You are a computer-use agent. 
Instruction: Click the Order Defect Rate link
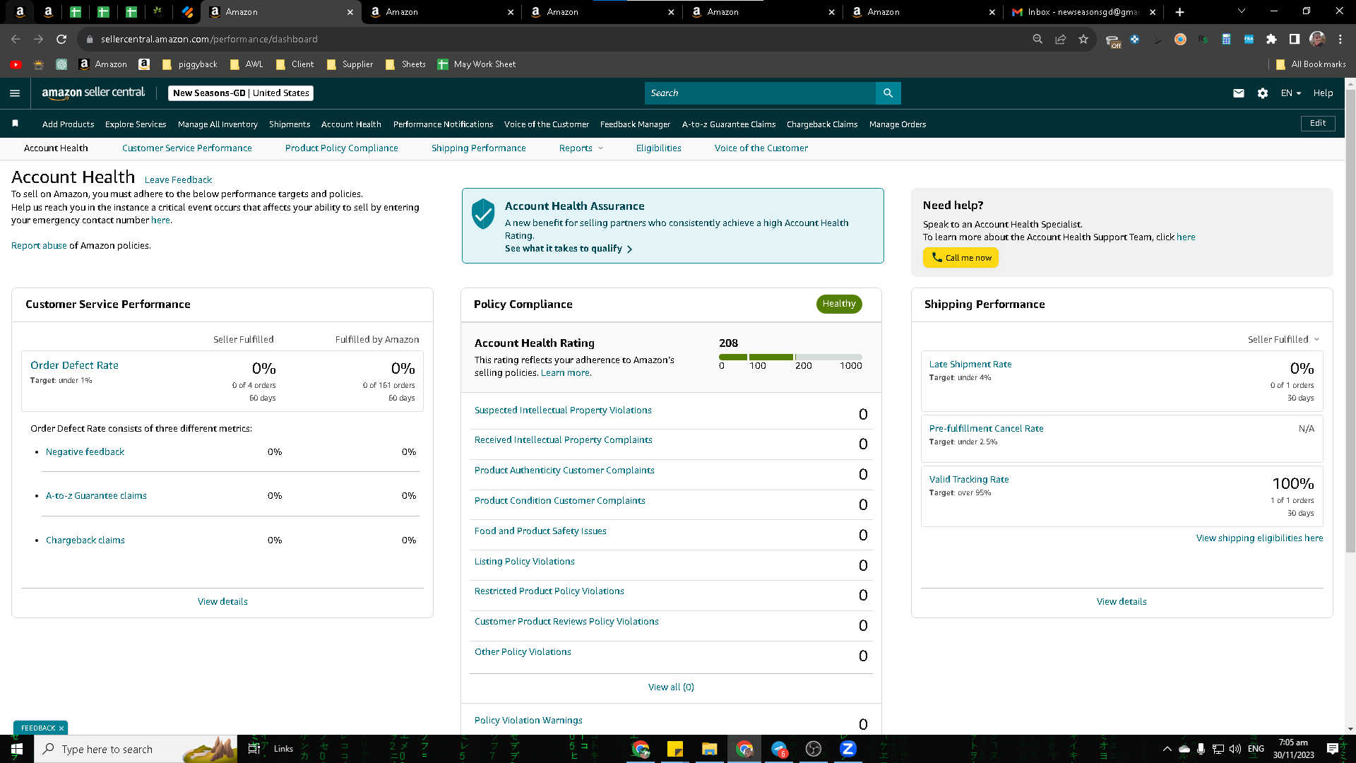click(x=74, y=365)
